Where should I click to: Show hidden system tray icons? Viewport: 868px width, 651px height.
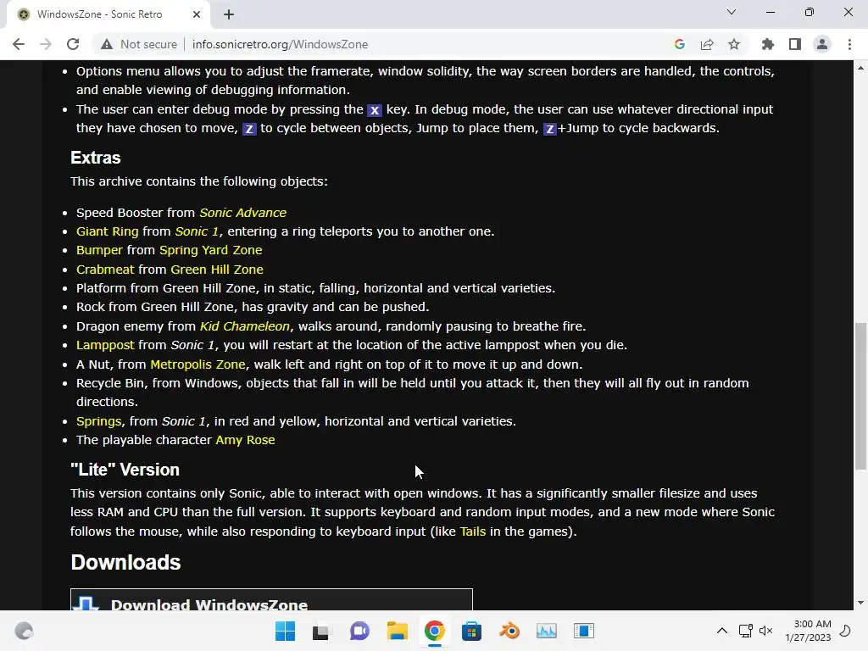coord(722,631)
